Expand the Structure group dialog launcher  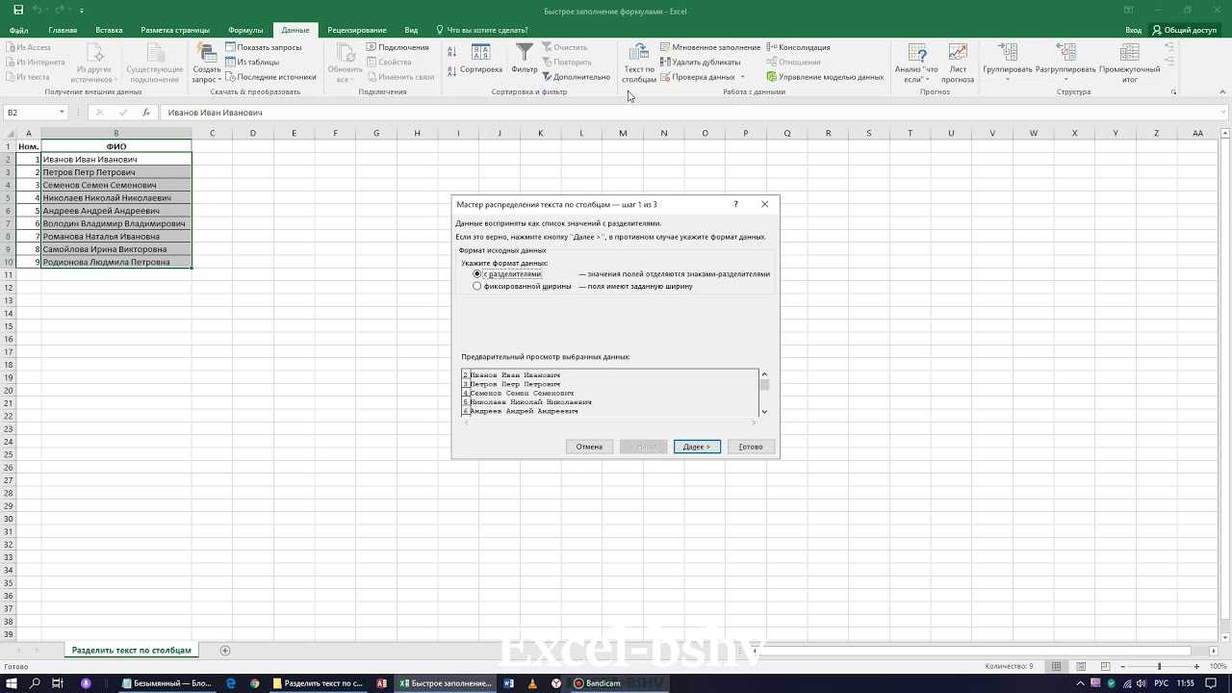[1173, 92]
